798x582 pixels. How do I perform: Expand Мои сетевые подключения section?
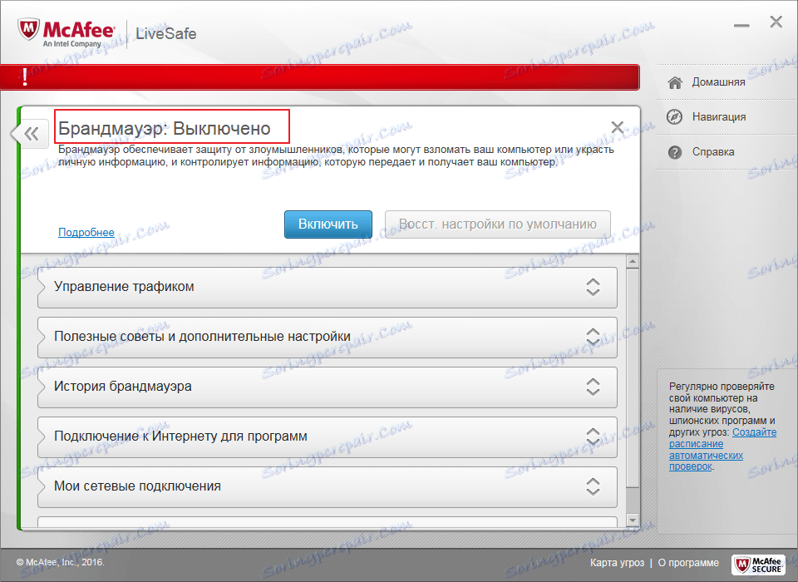(x=328, y=486)
